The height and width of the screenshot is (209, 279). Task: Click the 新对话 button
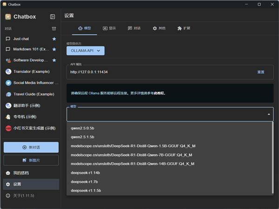pos(31,147)
